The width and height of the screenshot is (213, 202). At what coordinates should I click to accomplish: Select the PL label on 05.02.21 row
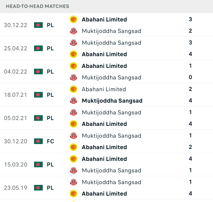tap(50, 118)
